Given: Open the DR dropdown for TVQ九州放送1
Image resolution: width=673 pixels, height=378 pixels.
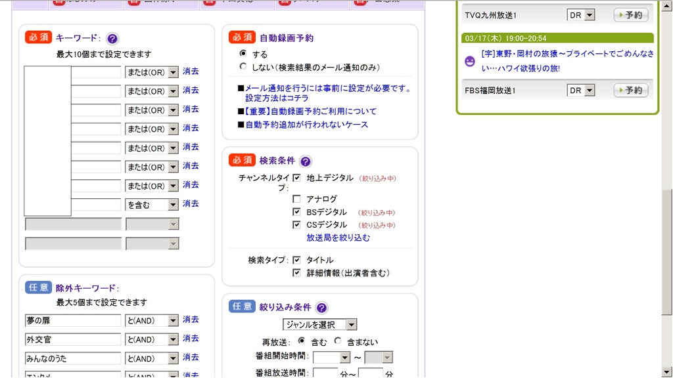Looking at the screenshot, I should point(581,15).
